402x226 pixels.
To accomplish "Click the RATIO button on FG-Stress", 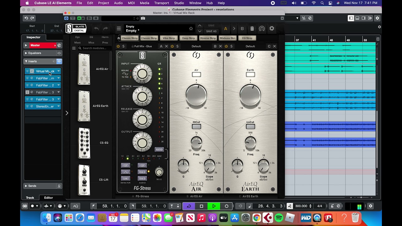I will [159, 149].
